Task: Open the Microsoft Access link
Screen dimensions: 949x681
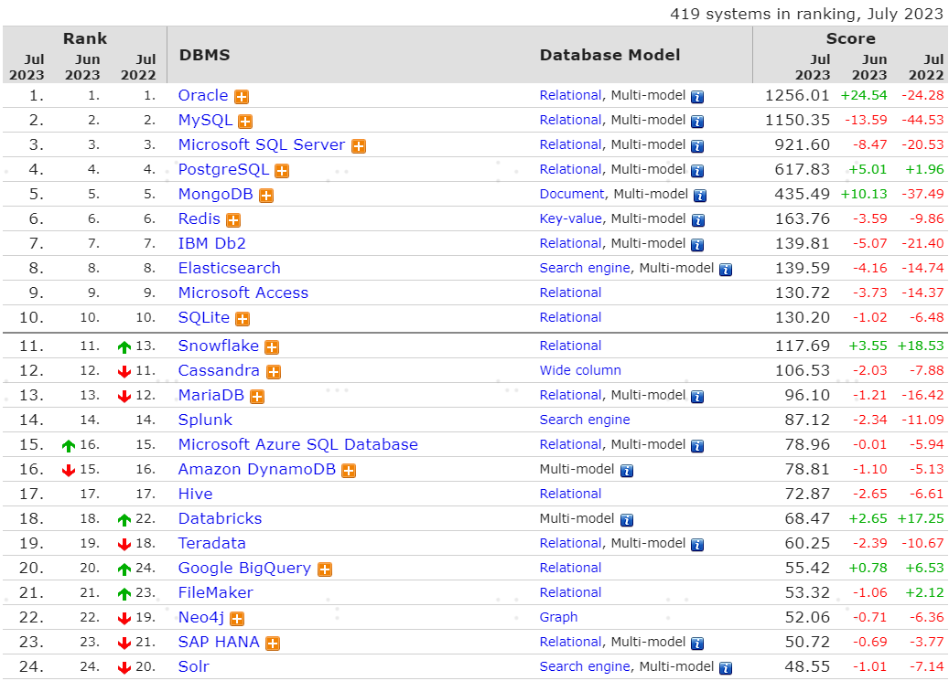Action: tap(243, 293)
